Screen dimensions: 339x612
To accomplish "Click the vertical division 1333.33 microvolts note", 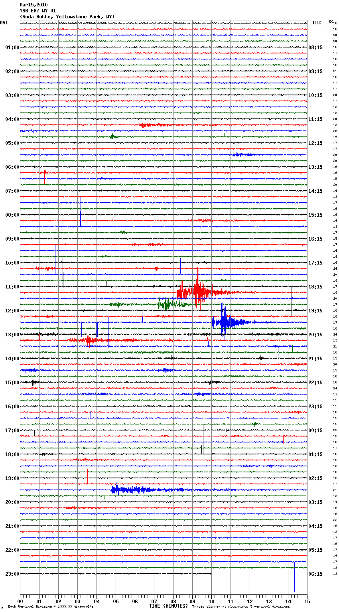I will pos(51,606).
